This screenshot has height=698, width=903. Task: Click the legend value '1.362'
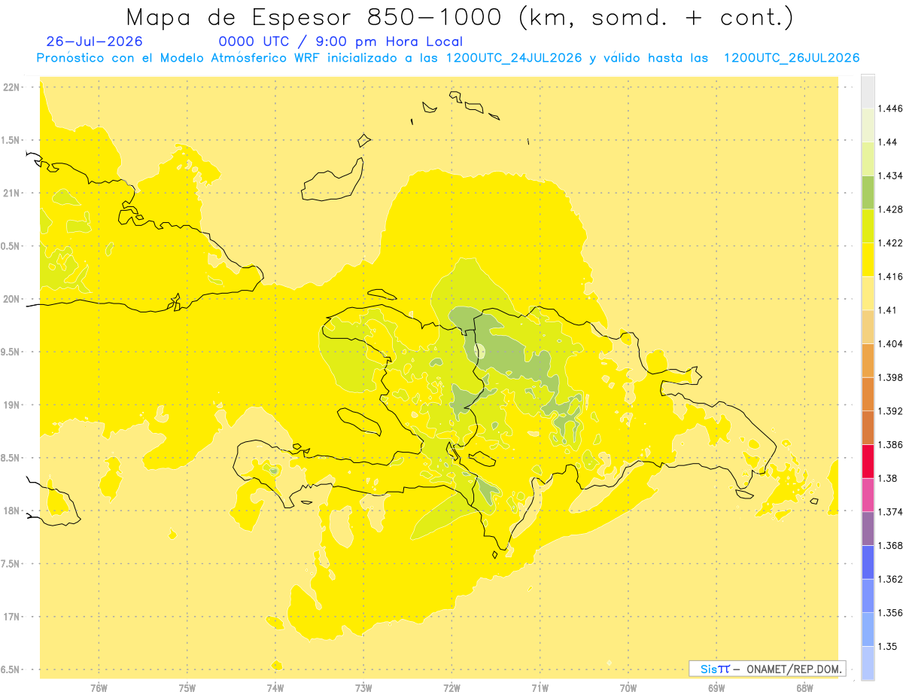(889, 579)
